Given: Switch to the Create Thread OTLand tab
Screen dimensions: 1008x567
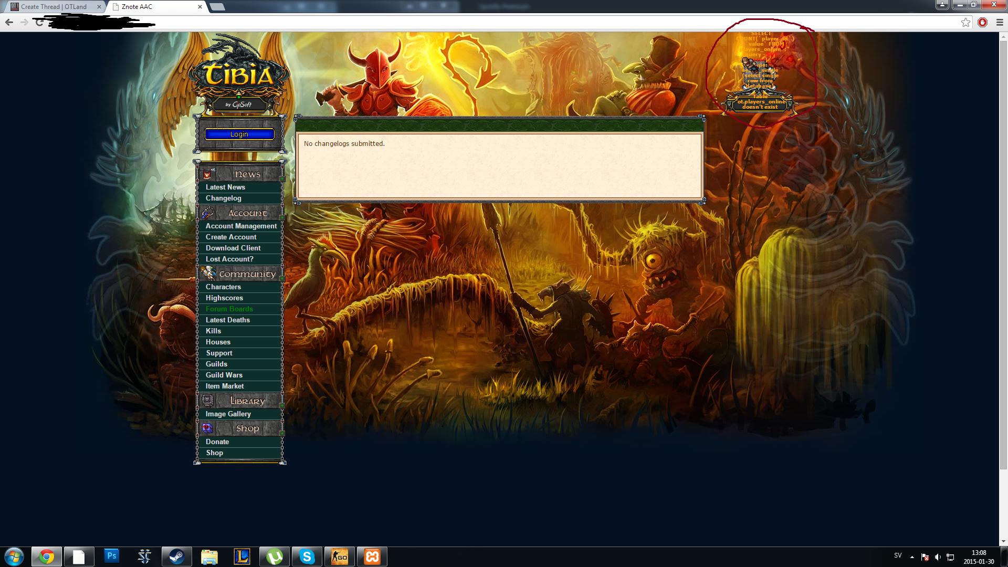Looking at the screenshot, I should point(53,7).
